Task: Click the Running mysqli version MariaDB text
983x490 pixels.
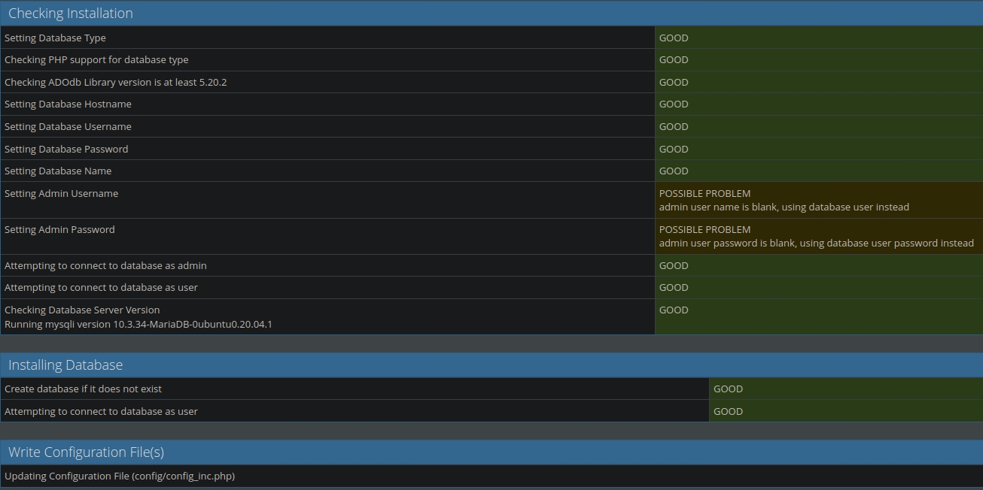Action: tap(138, 325)
